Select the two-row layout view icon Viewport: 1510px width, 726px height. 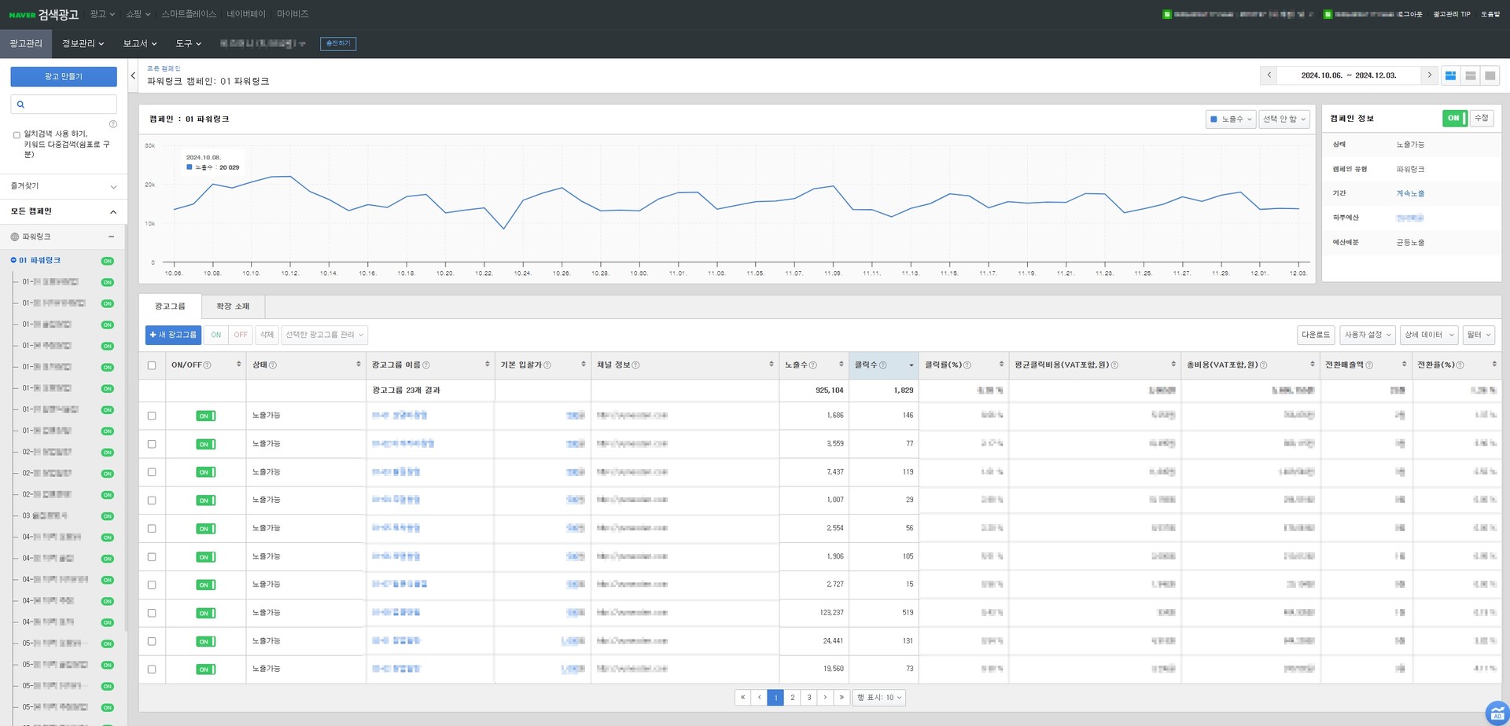[x=1471, y=75]
